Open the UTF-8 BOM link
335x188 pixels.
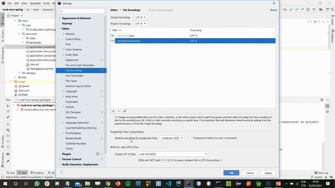click(167, 160)
